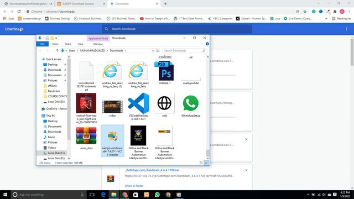Click MUHAMMAD SAEED in breadcrumb path
Screen dimensions: 354x199
[x=92, y=50]
